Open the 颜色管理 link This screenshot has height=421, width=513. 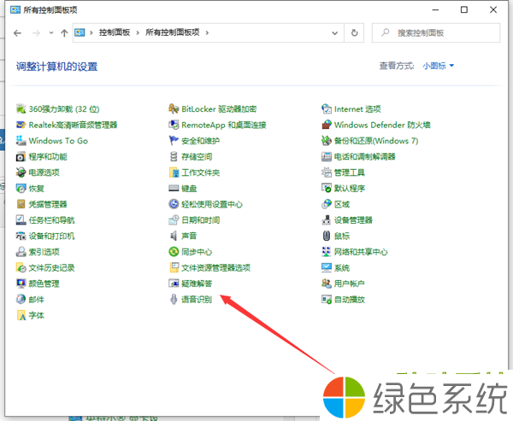coord(44,284)
